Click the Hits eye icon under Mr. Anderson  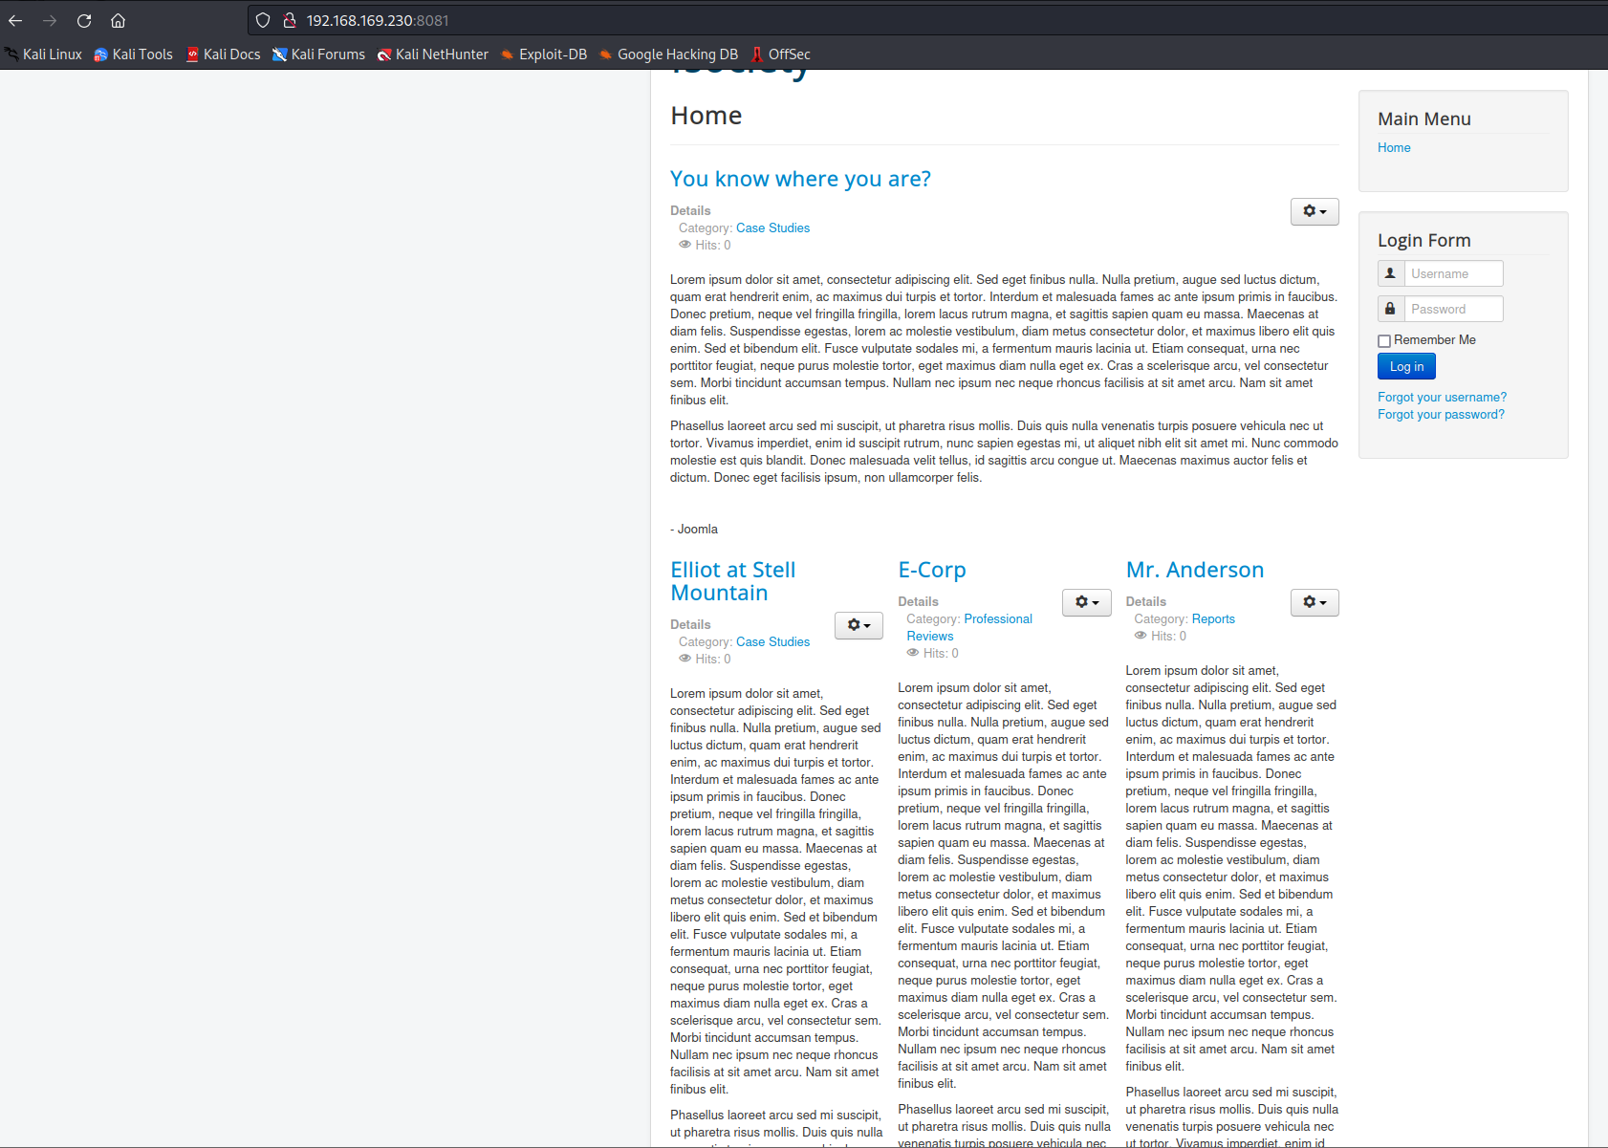[x=1141, y=636]
